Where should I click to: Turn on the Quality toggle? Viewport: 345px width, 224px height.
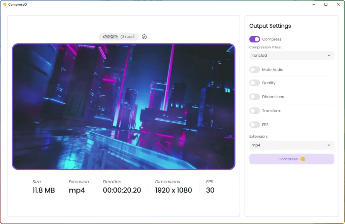[255, 83]
